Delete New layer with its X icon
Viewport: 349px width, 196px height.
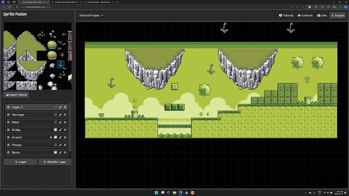click(65, 115)
